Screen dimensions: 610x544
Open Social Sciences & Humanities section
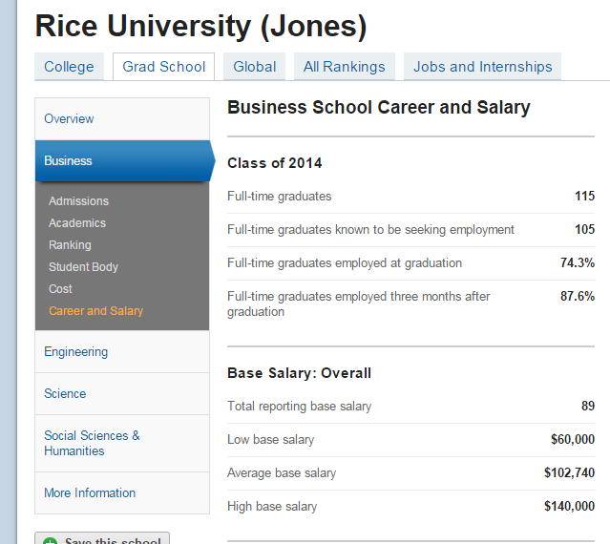(92, 443)
